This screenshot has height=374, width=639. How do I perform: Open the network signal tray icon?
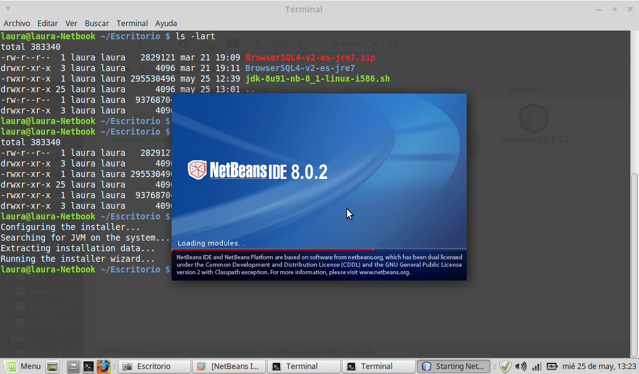coord(536,367)
